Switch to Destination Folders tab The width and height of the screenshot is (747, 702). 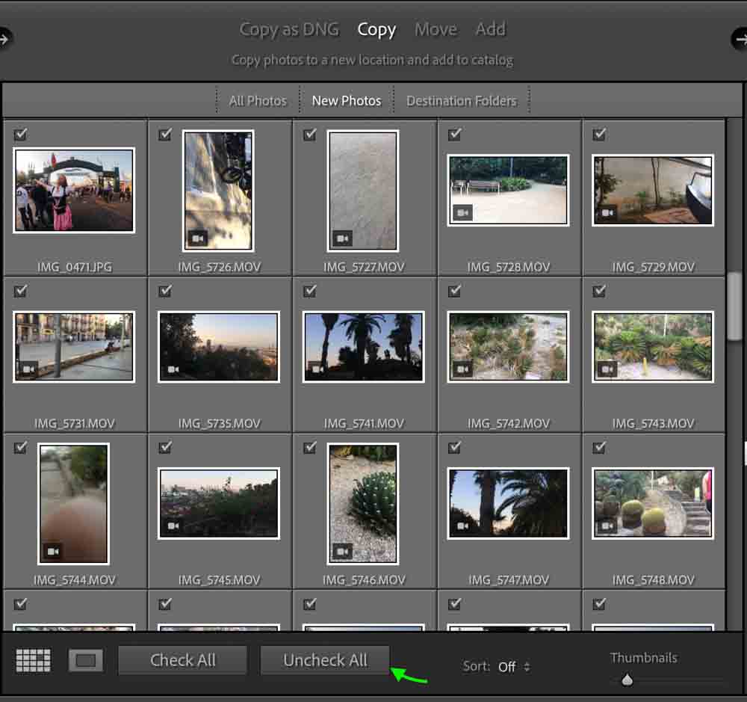[x=462, y=101]
